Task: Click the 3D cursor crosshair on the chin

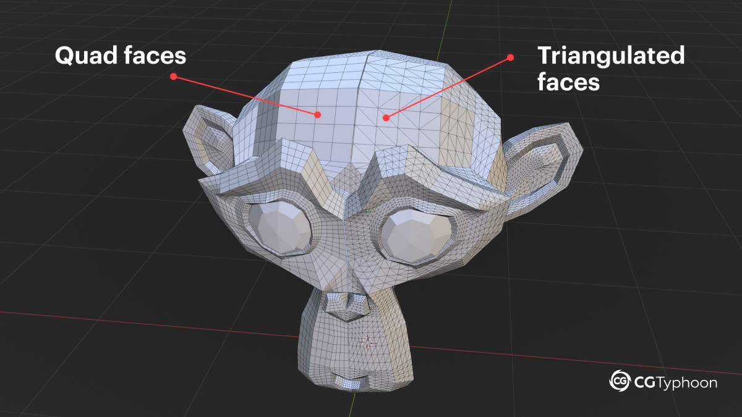Action: 368,342
